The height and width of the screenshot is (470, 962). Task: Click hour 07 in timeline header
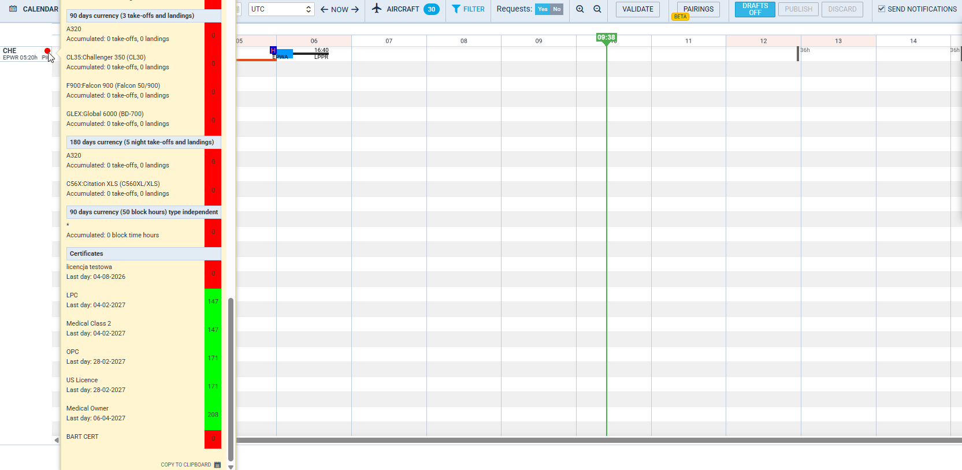[389, 41]
